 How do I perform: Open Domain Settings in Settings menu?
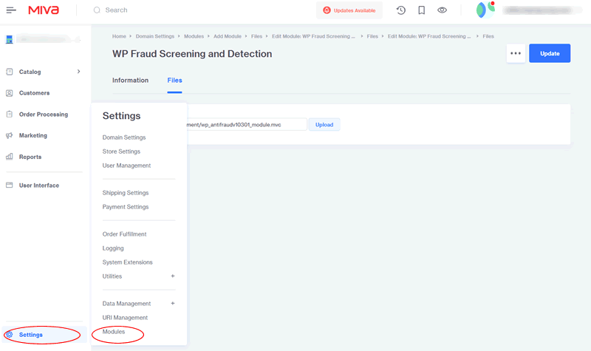tap(124, 137)
